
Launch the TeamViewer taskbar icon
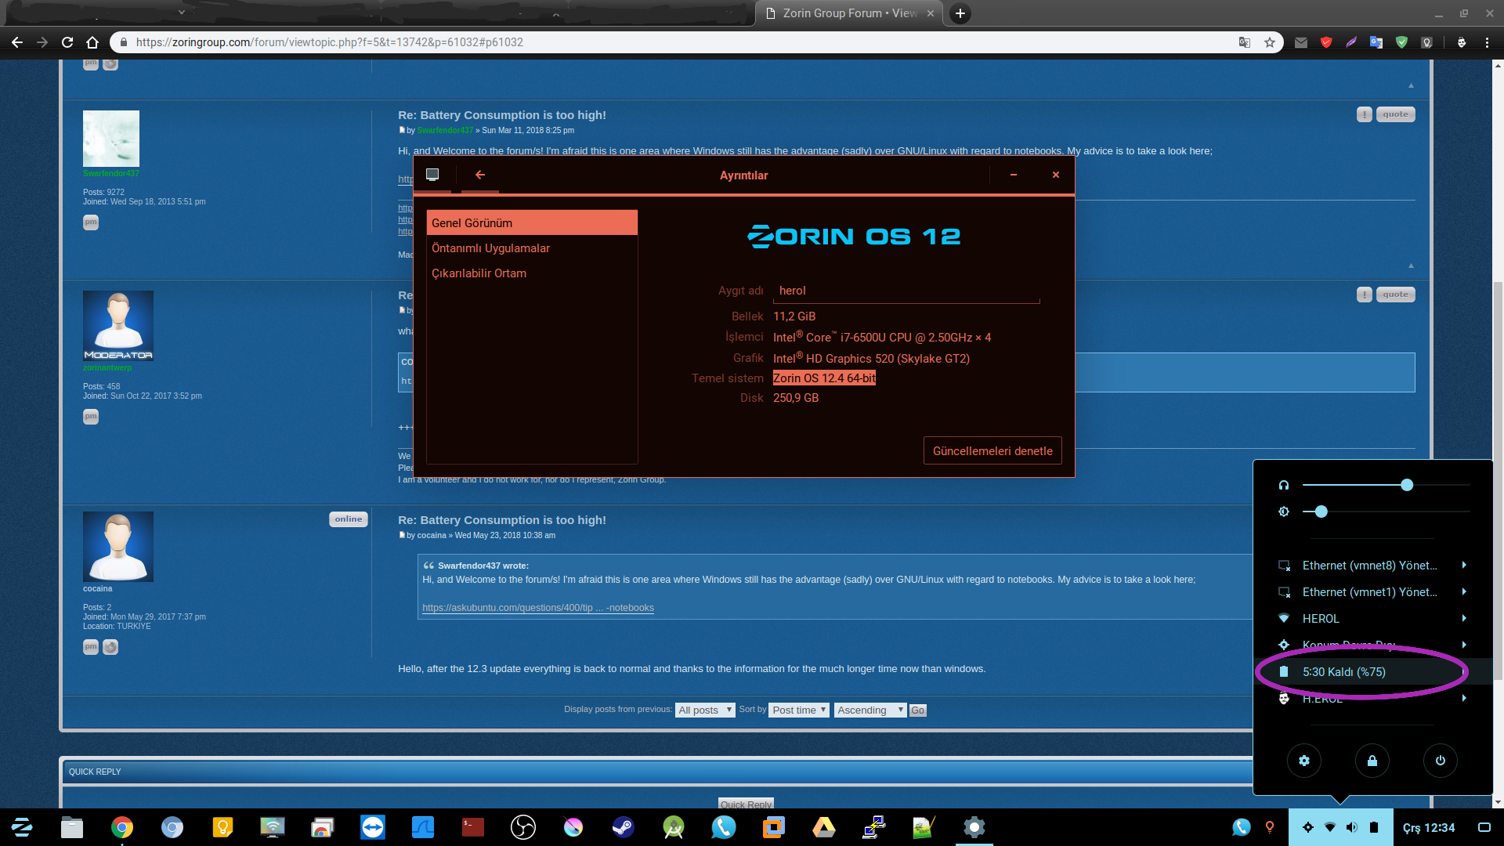pyautogui.click(x=373, y=827)
